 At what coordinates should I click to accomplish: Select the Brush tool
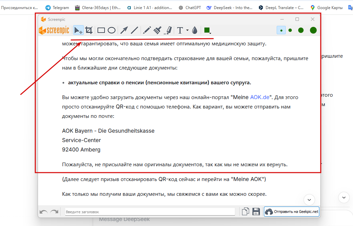157,30
